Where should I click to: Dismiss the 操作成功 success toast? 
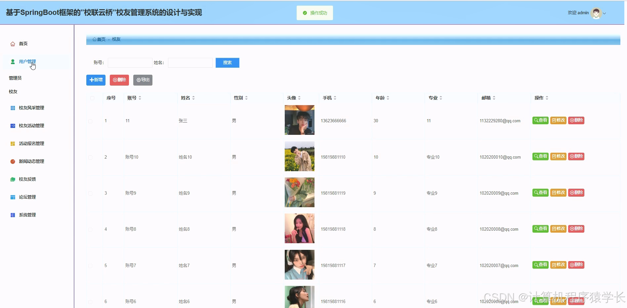pos(314,13)
